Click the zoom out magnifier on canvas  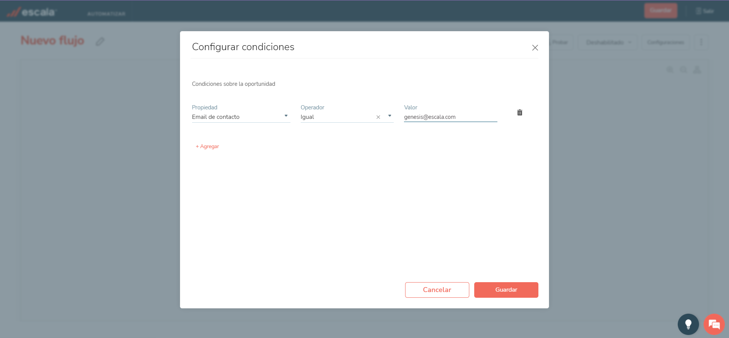[683, 70]
